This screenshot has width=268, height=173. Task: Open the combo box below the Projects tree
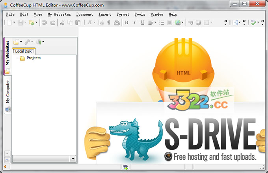(x=73, y=159)
